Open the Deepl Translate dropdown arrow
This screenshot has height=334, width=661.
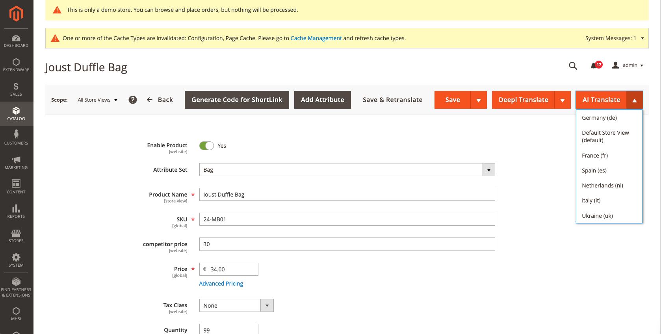(x=563, y=100)
